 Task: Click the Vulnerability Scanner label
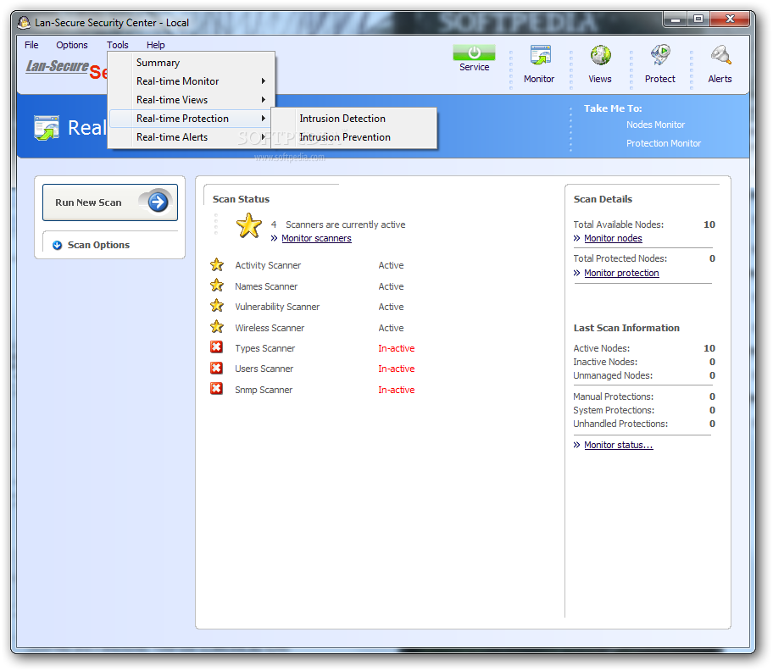pos(277,307)
